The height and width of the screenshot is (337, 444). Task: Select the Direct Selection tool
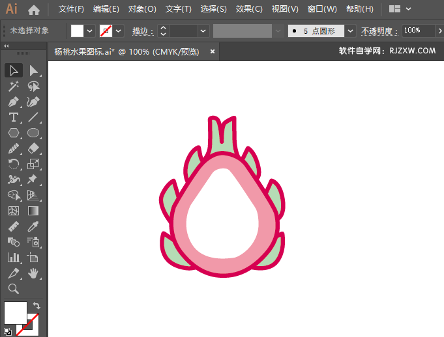click(33, 71)
